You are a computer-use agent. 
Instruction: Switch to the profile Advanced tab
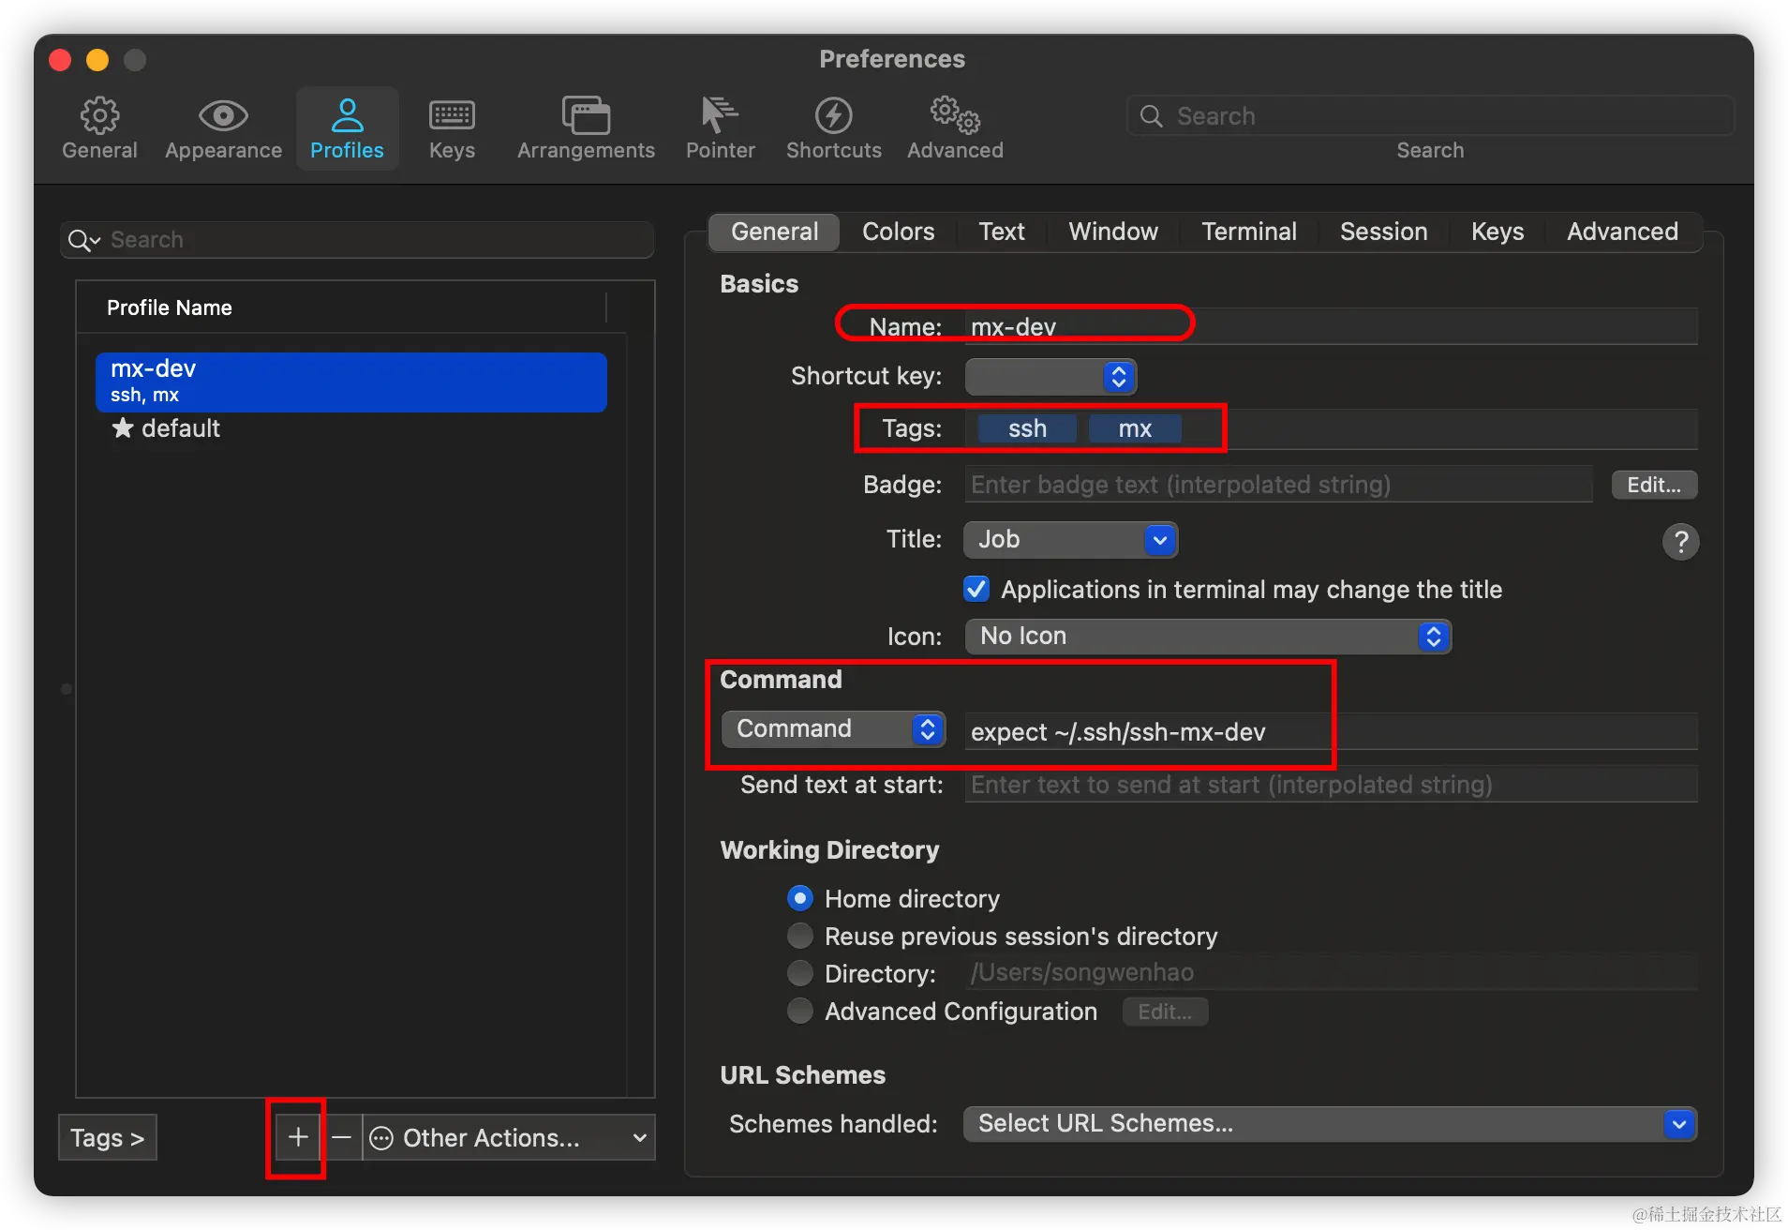pos(1622,232)
